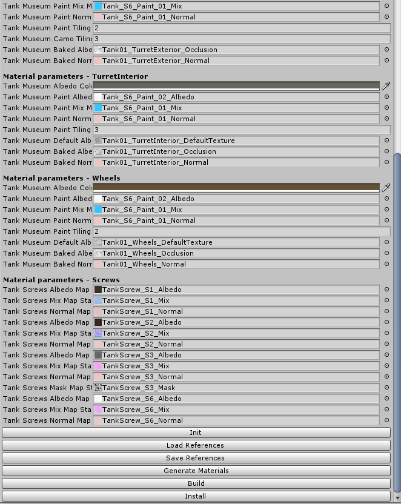This screenshot has height=504, width=401.
Task: Open TurretInterior albedo color swatch
Action: [236, 86]
